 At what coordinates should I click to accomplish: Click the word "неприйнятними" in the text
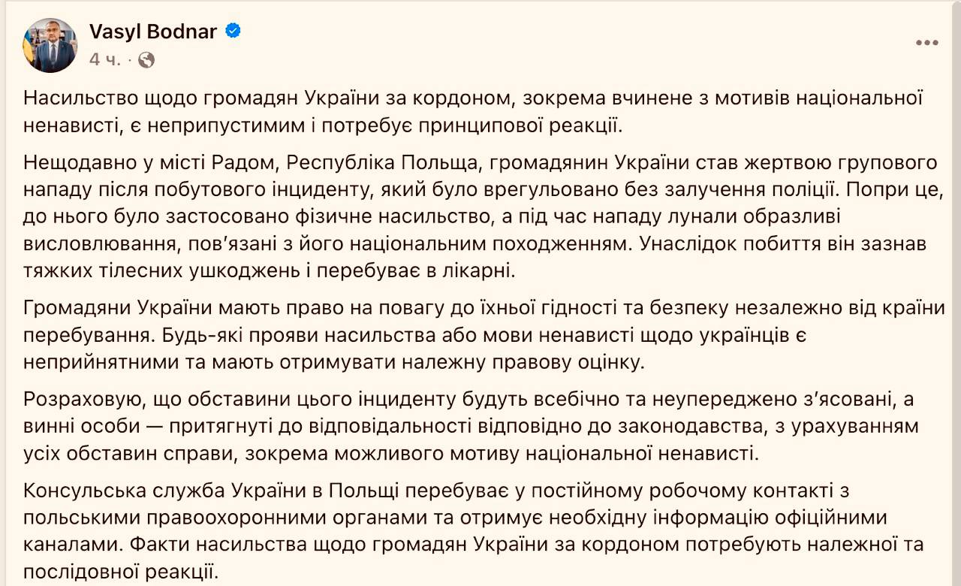coord(89,363)
